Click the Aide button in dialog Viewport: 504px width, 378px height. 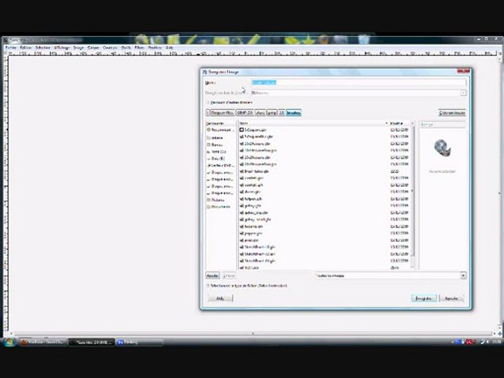click(x=220, y=299)
